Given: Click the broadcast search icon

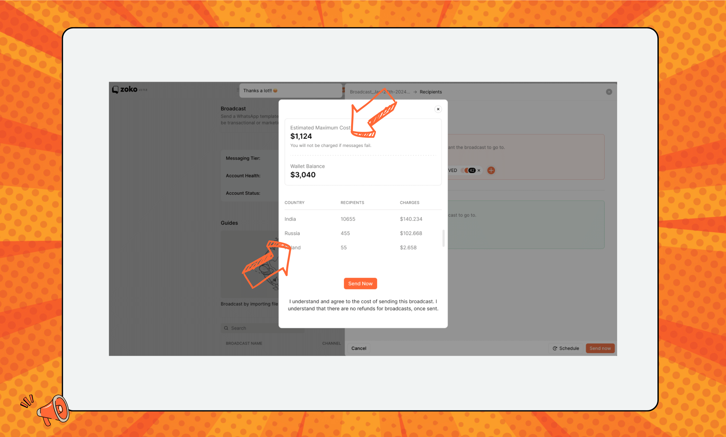Looking at the screenshot, I should tap(226, 328).
